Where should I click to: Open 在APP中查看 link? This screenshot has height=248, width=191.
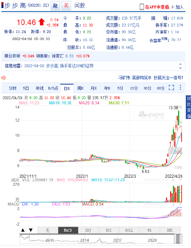[x=157, y=7]
